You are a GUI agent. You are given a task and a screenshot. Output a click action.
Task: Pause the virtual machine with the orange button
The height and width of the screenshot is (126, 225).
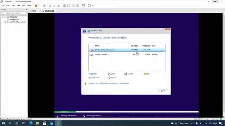(36, 6)
